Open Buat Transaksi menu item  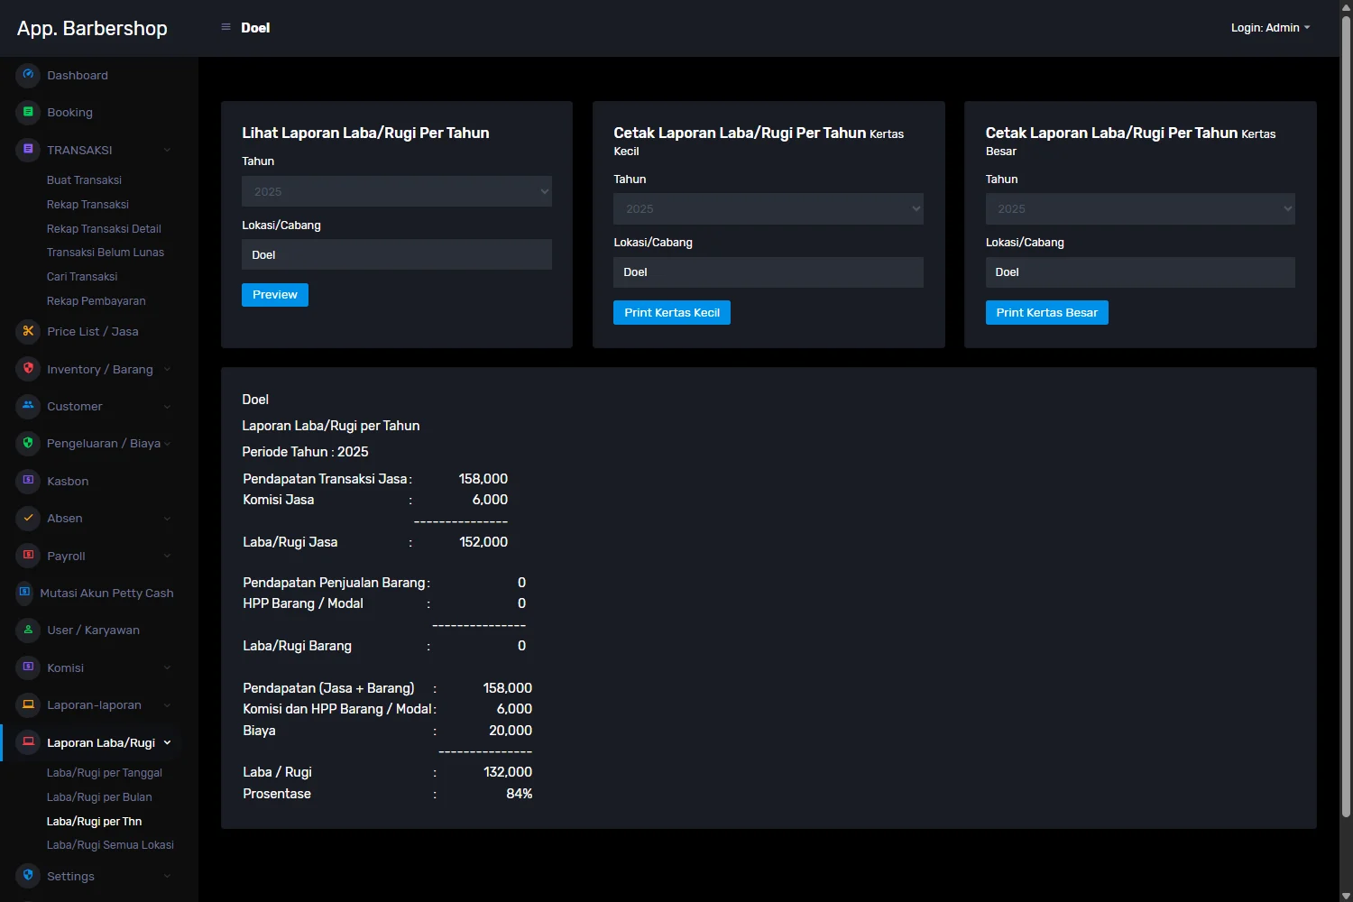coord(84,180)
